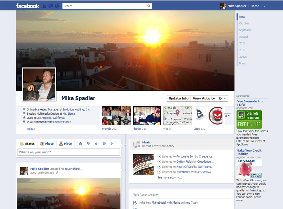Open Make Your Credit Healthy ad link
This screenshot has height=209, width=283.
point(249,152)
